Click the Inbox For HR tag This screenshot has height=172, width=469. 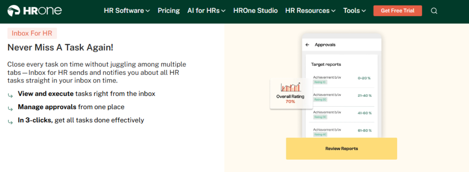click(32, 33)
